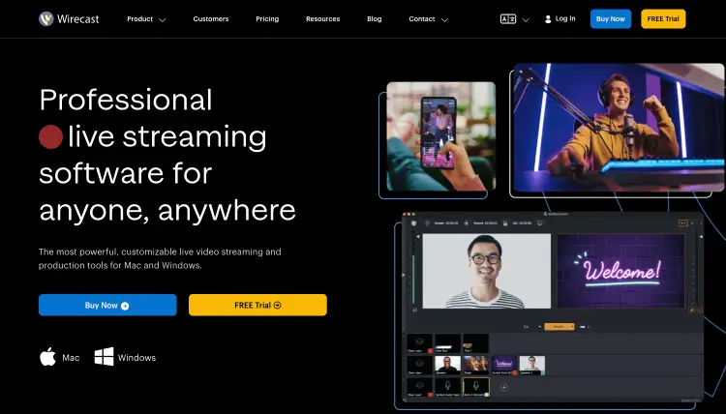Expand the language selector chevron

coord(526,20)
